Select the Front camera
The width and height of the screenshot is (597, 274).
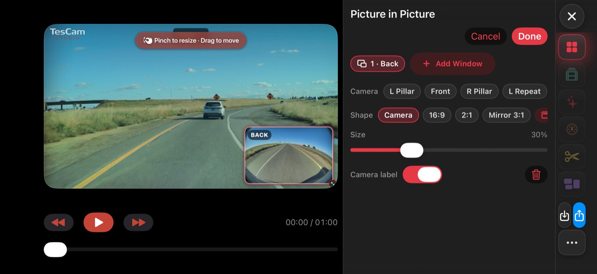[441, 91]
